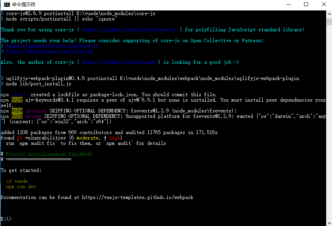This screenshot has width=332, height=226.
Task: Click "Project initialization finished!" message
Action: (x=49, y=154)
